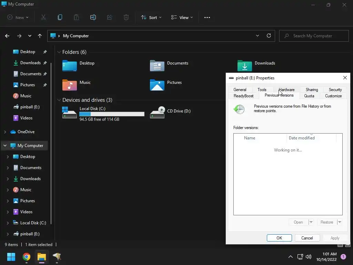Refresh the My Computer view
The height and width of the screenshot is (265, 353).
click(x=269, y=36)
